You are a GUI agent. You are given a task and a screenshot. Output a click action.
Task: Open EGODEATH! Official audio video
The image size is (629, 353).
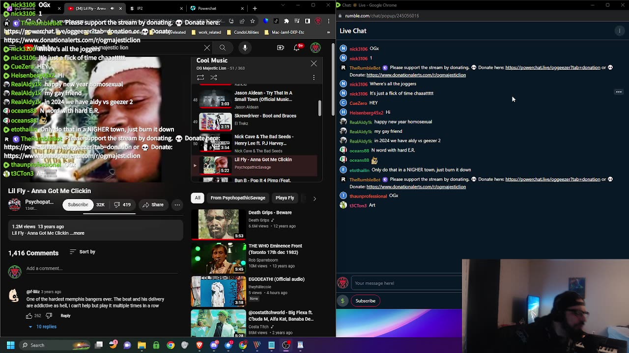click(x=254, y=291)
